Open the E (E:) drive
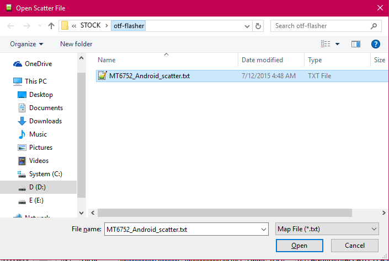Screen dimensions: 389x261 point(36,200)
